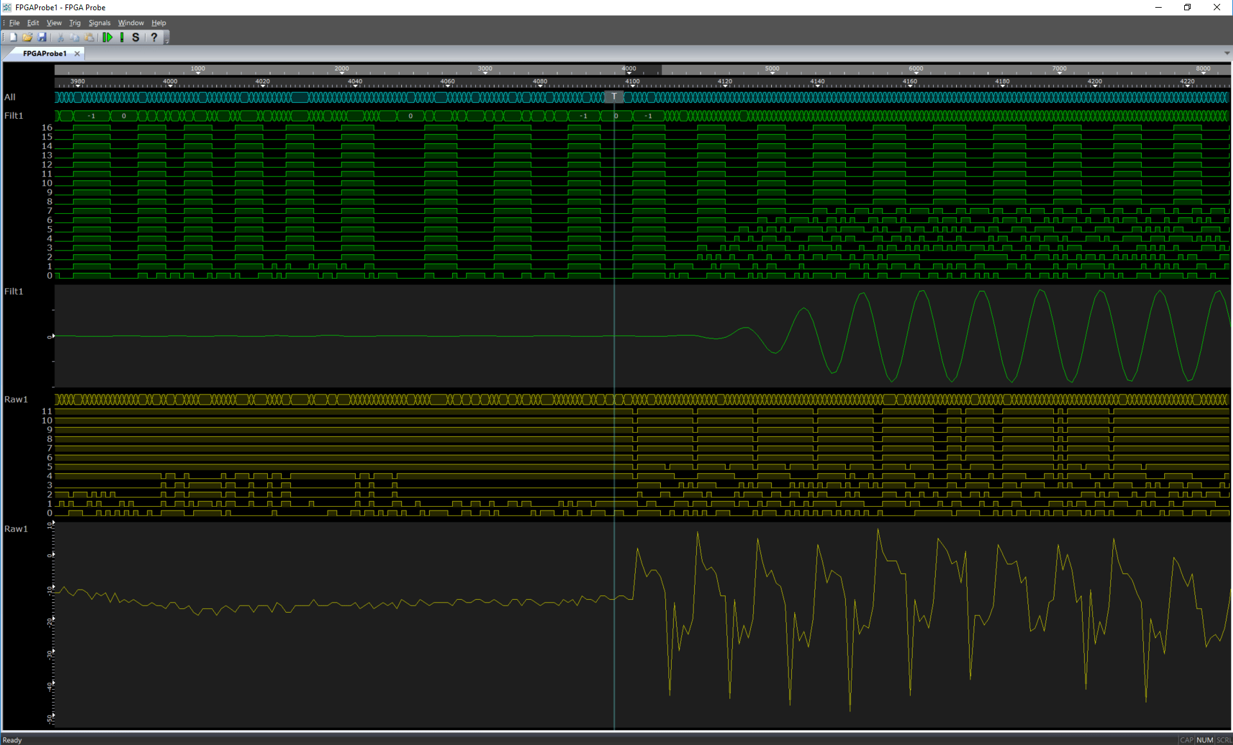Toggle the SCRL indicator
1233x745 pixels.
click(1223, 740)
